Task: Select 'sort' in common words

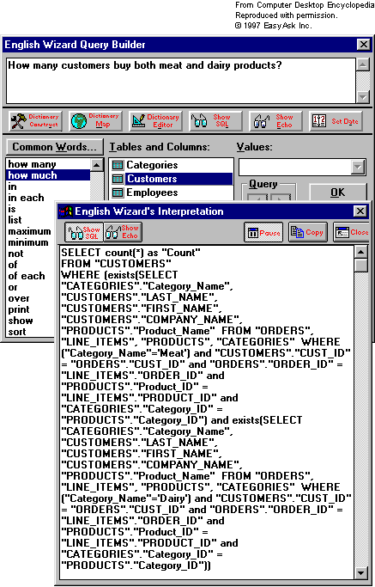Action: (17, 332)
